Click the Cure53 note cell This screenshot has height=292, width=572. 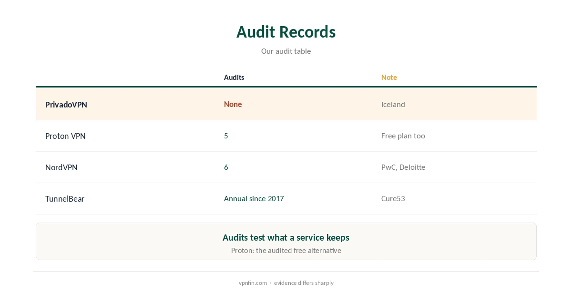point(393,198)
